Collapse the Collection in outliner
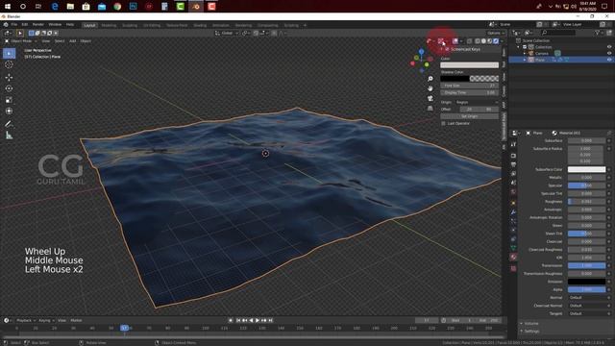 click(519, 47)
